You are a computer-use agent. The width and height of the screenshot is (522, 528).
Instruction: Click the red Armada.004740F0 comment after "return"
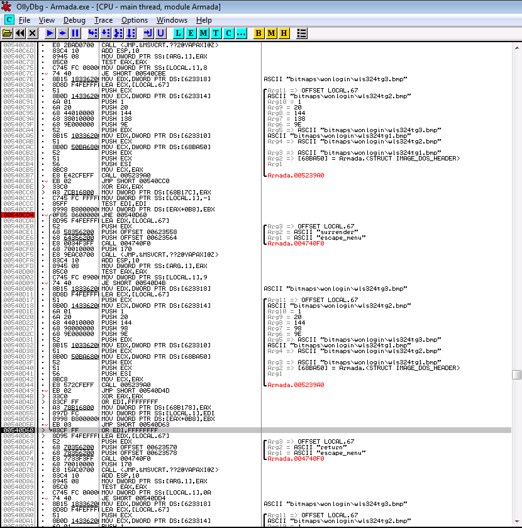coord(296,458)
